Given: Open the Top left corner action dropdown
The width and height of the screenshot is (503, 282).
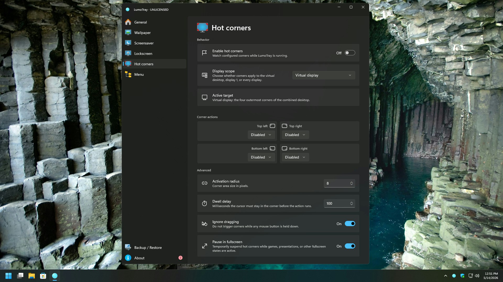Looking at the screenshot, I should coord(261,135).
